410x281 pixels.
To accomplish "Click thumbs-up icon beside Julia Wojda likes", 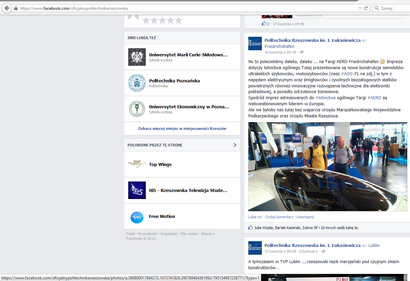I will click(251, 227).
